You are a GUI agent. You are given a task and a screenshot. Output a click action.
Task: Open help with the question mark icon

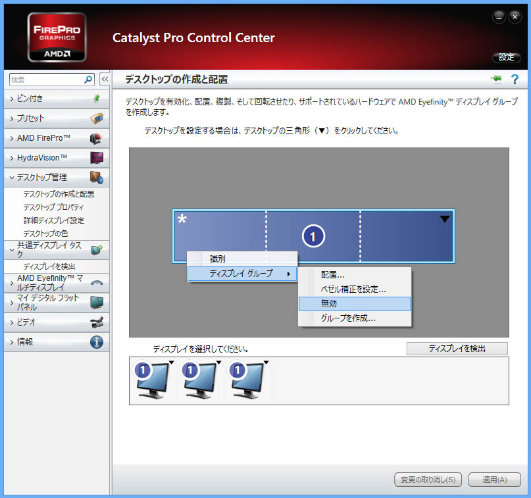click(x=515, y=79)
